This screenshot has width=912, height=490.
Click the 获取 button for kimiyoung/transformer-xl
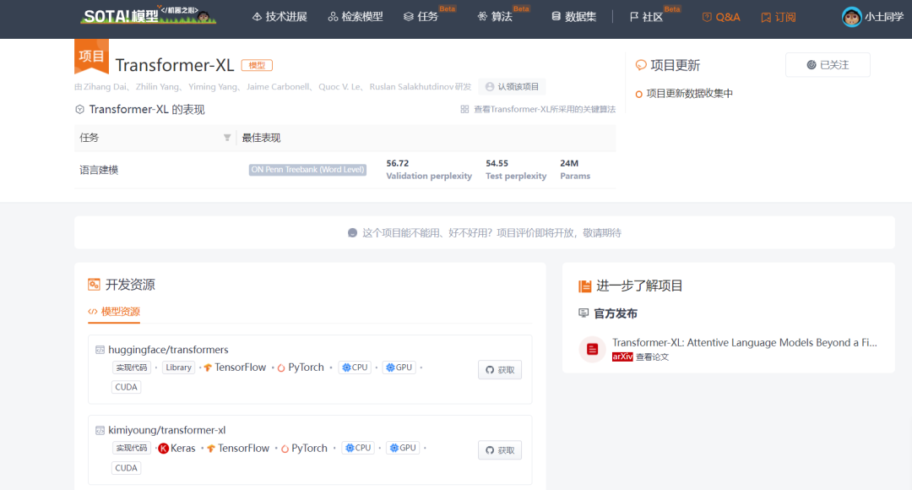[499, 449]
